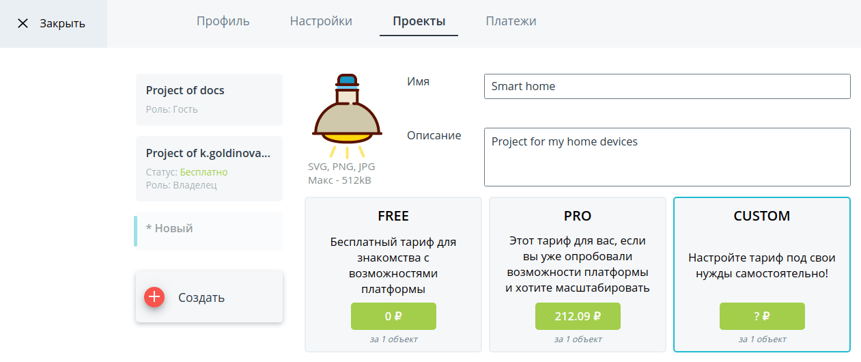Open Project of k.goldinova entry
Viewport: 861px width, 362px height.
[209, 169]
